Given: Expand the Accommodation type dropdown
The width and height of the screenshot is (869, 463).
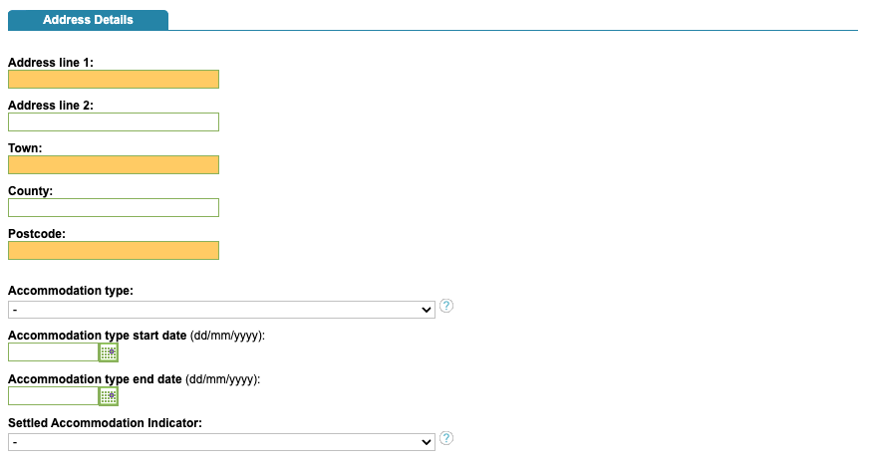Looking at the screenshot, I should pos(221,310).
